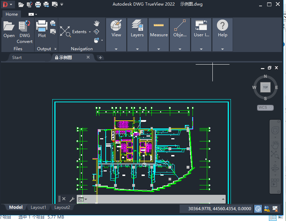Screen dimensions: 286x221
Task: Switch to the Start file tab
Action: (x=17, y=58)
